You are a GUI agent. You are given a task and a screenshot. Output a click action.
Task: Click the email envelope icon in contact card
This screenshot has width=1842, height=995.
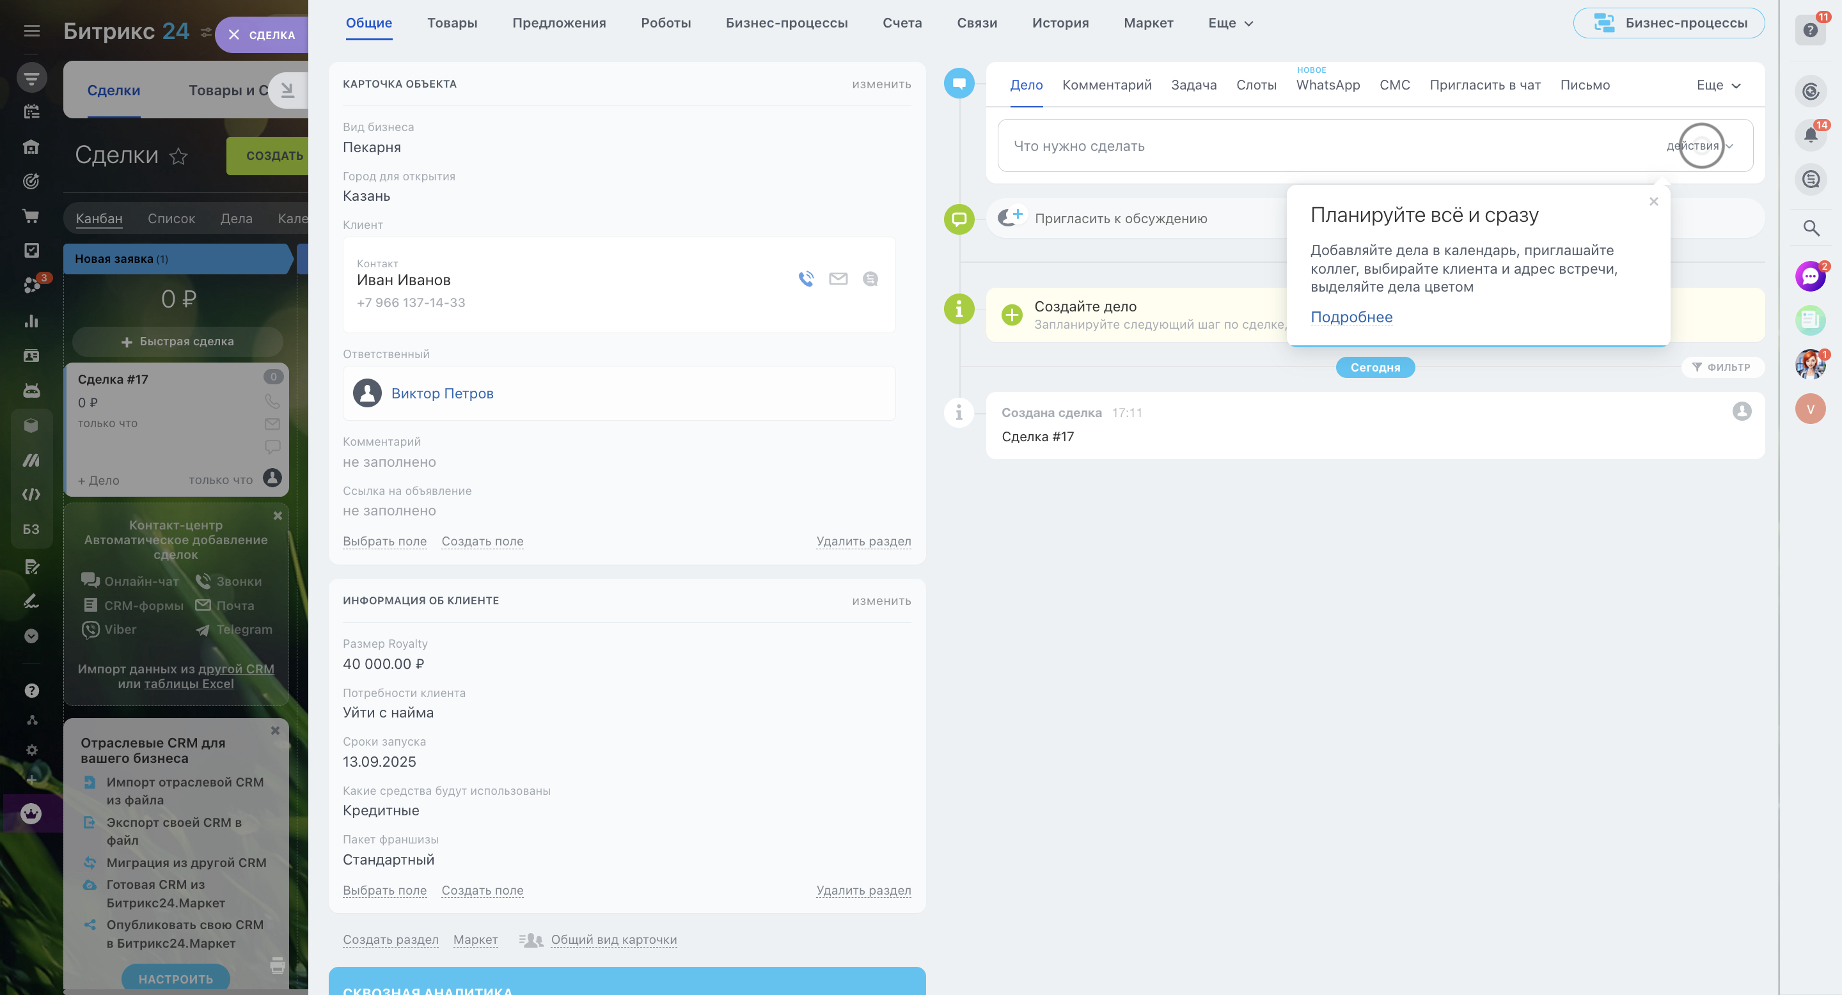(838, 279)
